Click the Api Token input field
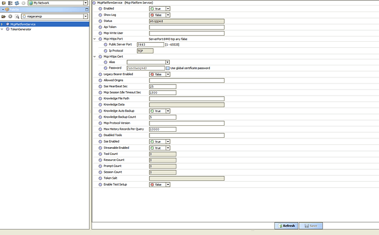This screenshot has width=379, height=235. 187,27
